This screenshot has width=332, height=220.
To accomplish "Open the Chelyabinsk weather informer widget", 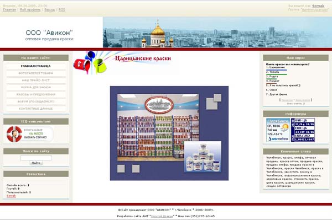I will pyautogui.click(x=278, y=130).
